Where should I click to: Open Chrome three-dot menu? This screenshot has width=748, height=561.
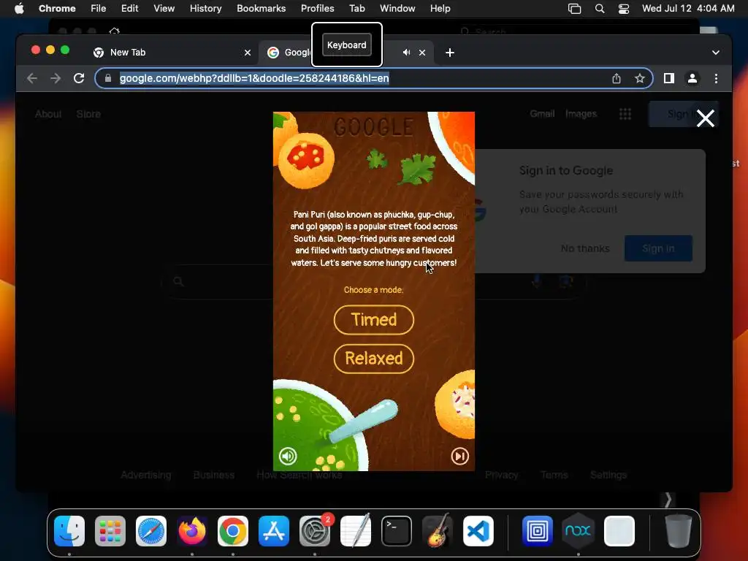(716, 78)
